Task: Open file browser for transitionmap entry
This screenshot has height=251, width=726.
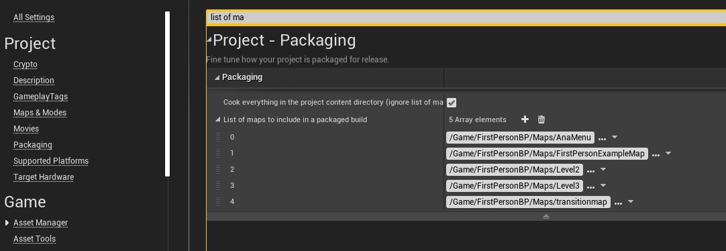Action: pos(618,203)
